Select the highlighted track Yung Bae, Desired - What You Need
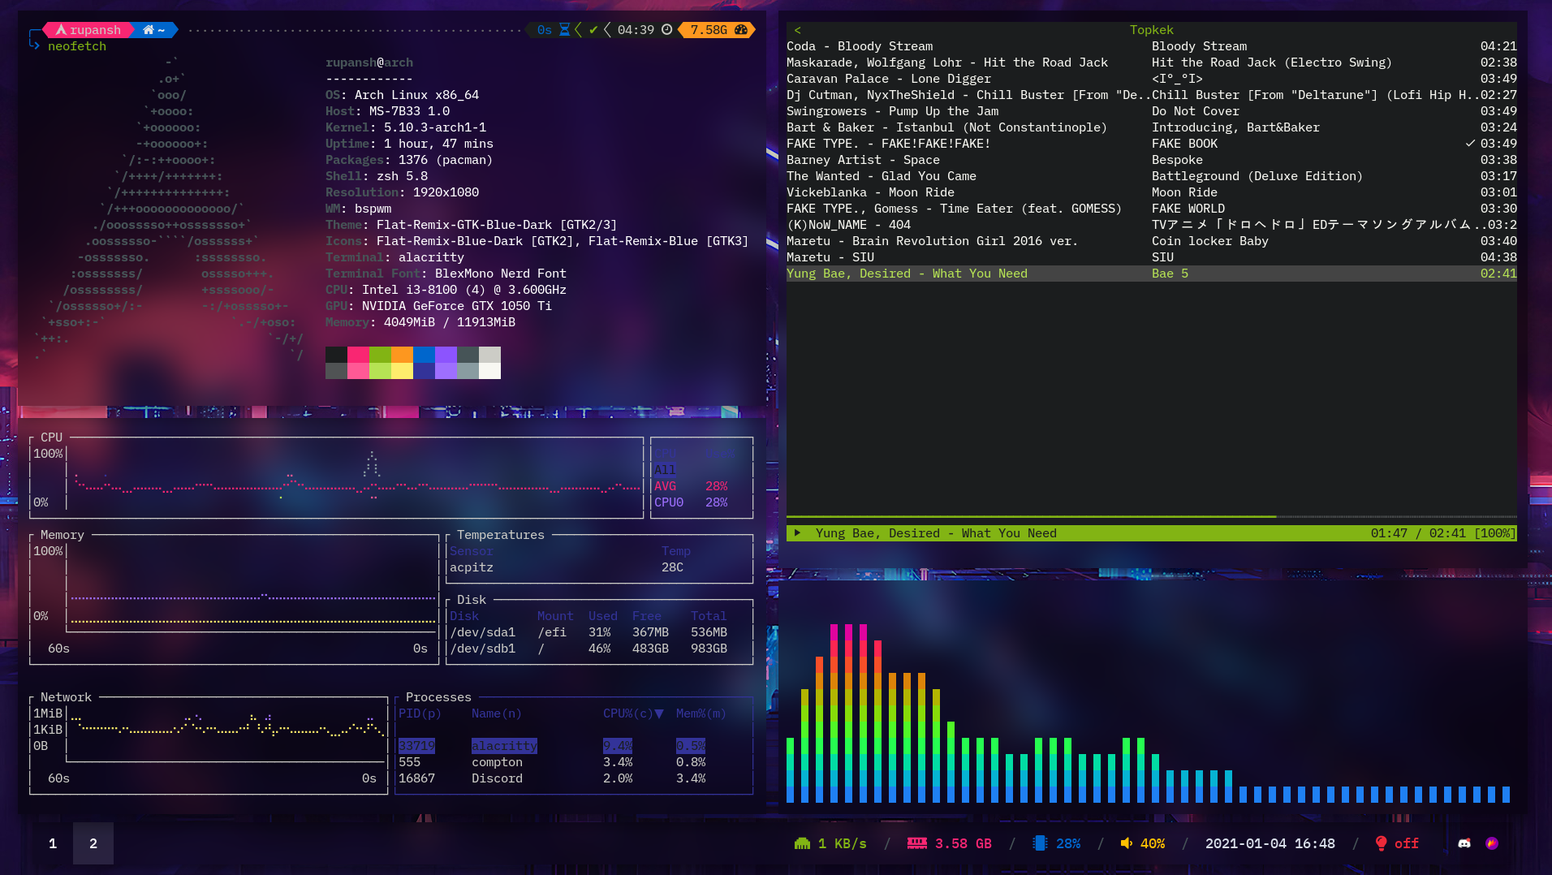This screenshot has height=875, width=1552. click(x=1152, y=274)
